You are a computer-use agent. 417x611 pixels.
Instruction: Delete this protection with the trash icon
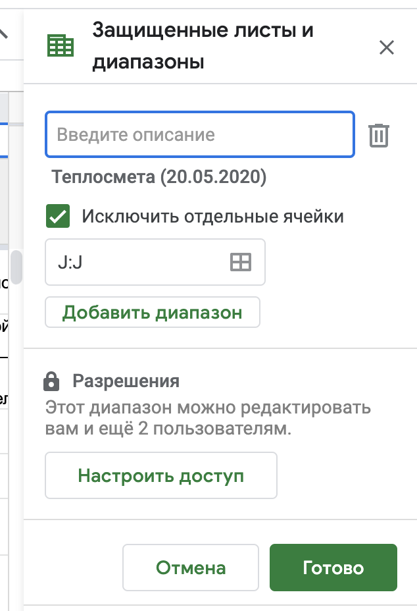(x=379, y=135)
